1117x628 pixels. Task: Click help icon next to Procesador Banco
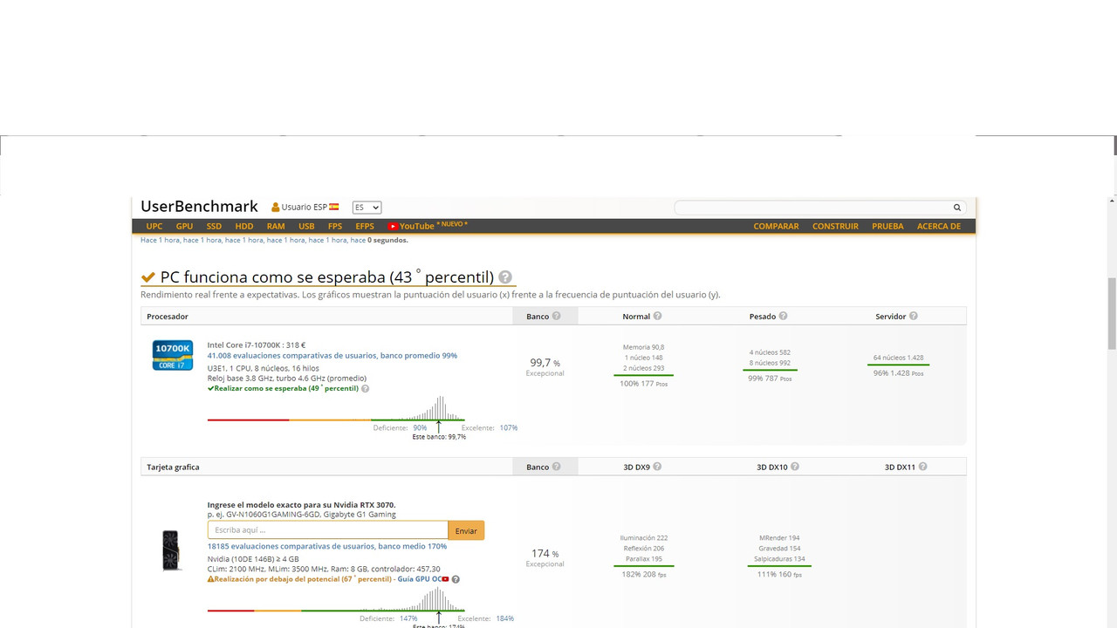[556, 316]
